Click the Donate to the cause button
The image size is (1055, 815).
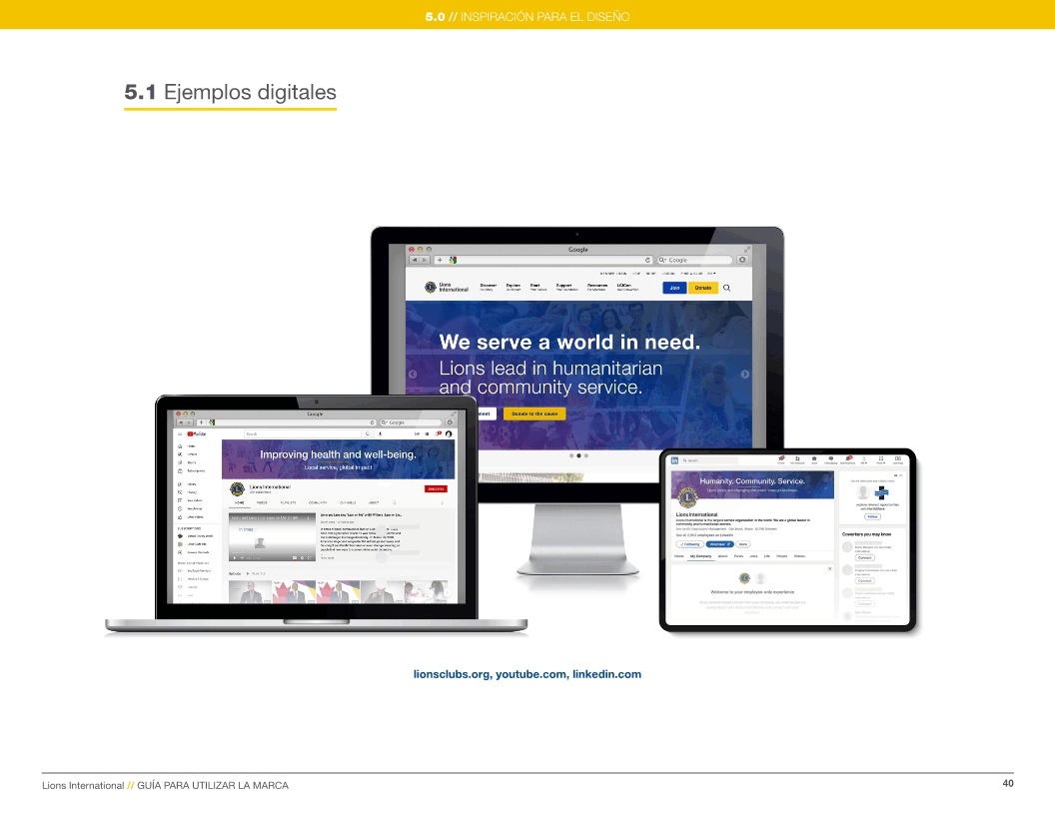534,413
